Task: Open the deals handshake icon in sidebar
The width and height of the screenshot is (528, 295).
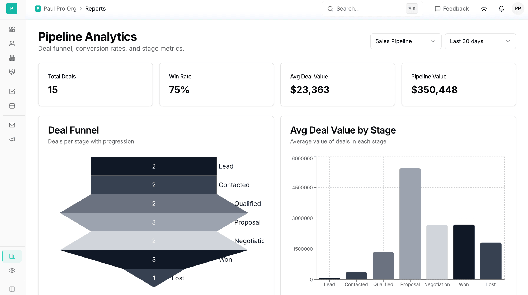Action: (x=12, y=72)
